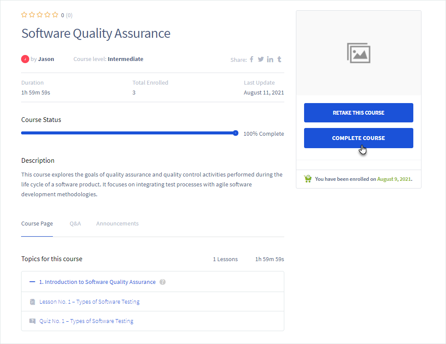Click the course thumbnail placeholder image
The image size is (446, 344).
[358, 53]
